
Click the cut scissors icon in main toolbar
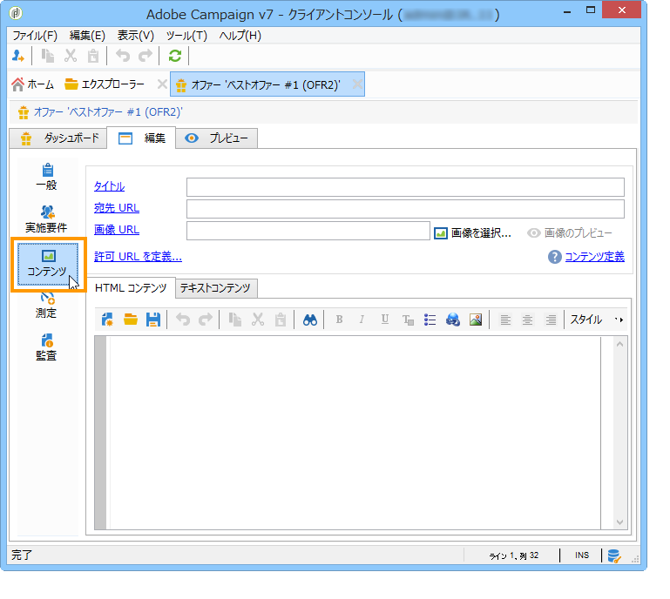(x=71, y=56)
